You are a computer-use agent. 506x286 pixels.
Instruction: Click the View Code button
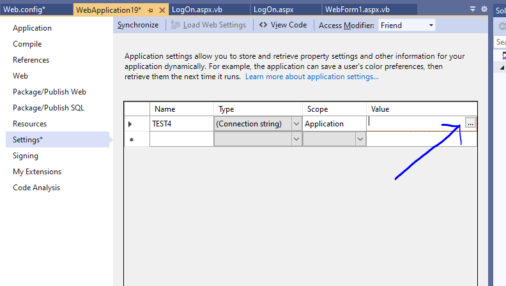coord(283,25)
